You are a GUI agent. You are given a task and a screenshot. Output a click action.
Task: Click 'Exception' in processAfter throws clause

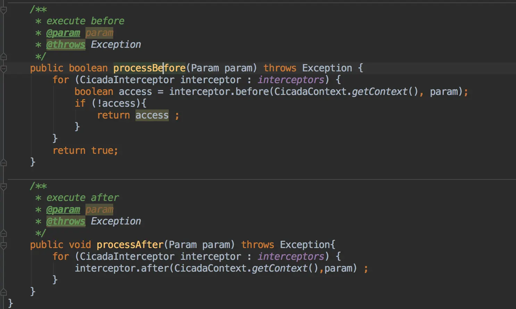(305, 245)
